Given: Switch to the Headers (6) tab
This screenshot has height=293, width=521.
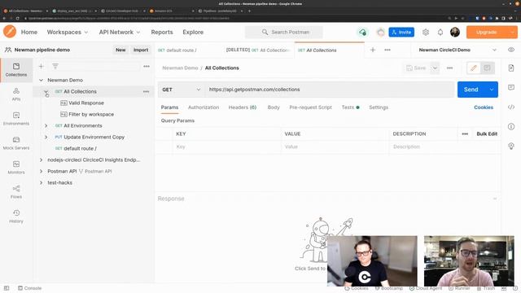Looking at the screenshot, I should tap(243, 107).
